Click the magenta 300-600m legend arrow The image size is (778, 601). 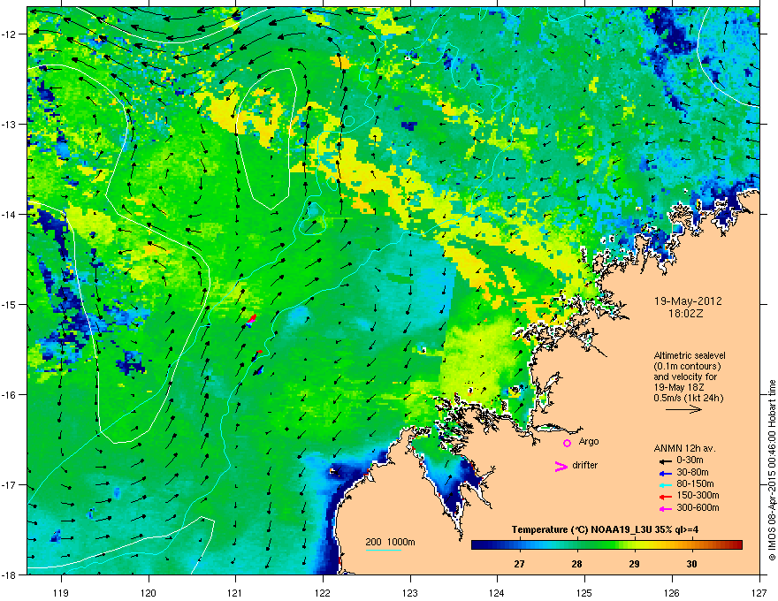pos(665,508)
